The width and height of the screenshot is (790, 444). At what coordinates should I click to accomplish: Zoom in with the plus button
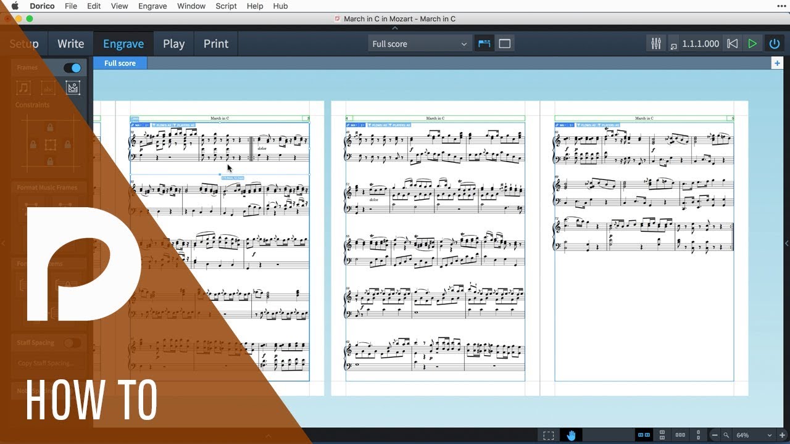782,435
